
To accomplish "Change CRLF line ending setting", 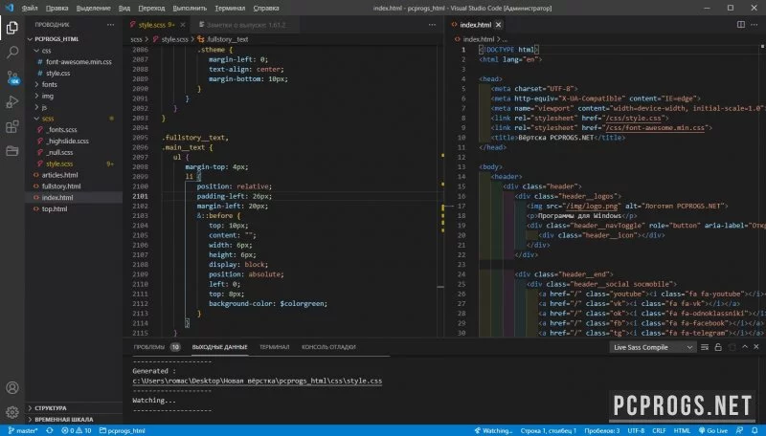I will pyautogui.click(x=659, y=430).
